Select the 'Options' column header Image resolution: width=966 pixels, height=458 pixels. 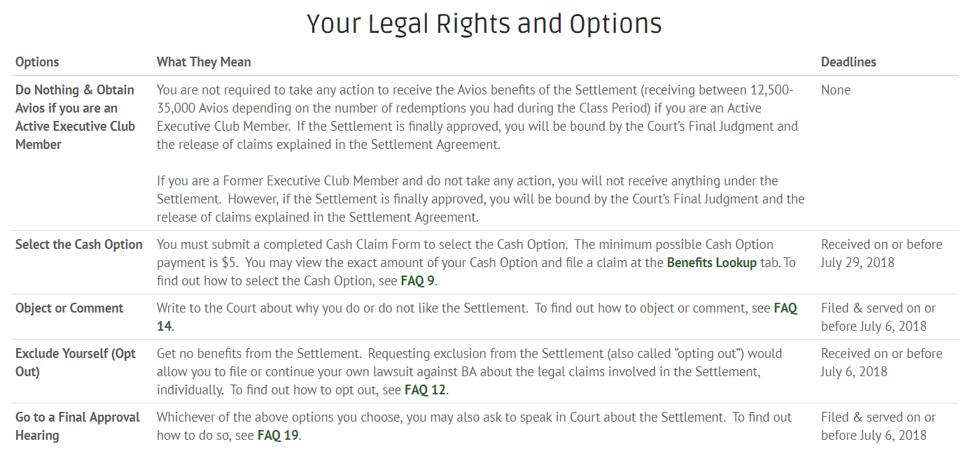(37, 62)
